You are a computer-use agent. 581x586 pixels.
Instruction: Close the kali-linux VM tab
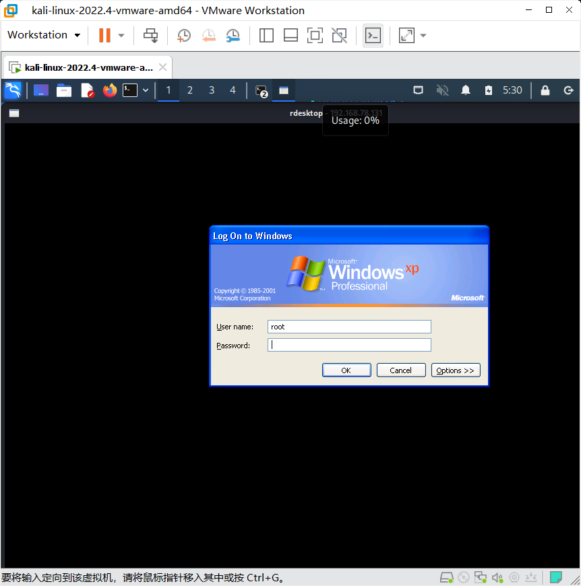click(x=162, y=67)
